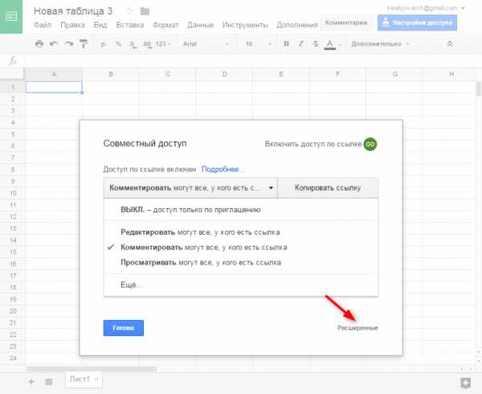Screen dimensions: 482x394
Task: Select ВЫКЛ. – доступ только по приглашению
Action: pyautogui.click(x=190, y=209)
